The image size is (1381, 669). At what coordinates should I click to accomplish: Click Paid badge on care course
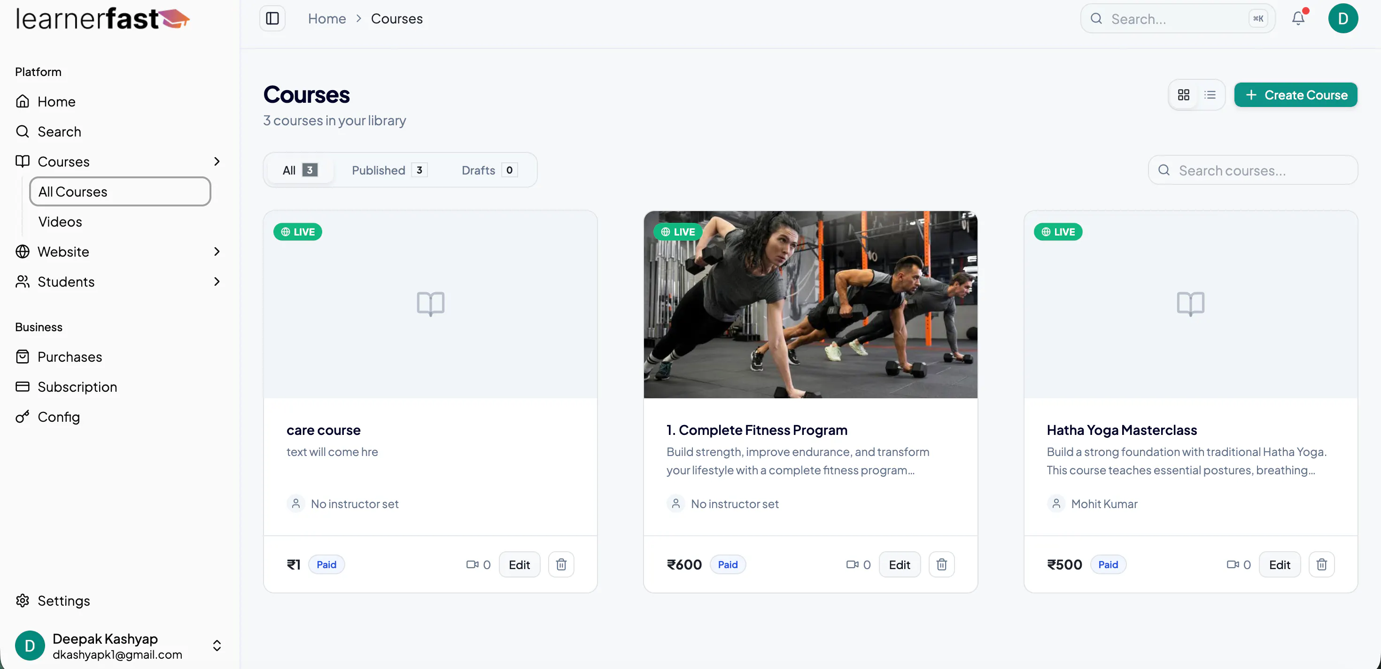[x=326, y=564]
